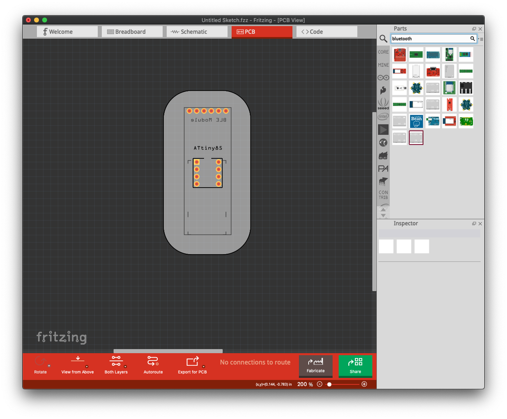The height and width of the screenshot is (419, 507).
Task: Click middle Inspector view image box
Action: click(404, 247)
